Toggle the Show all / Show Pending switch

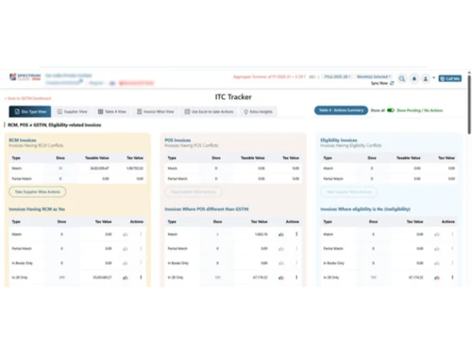(391, 110)
